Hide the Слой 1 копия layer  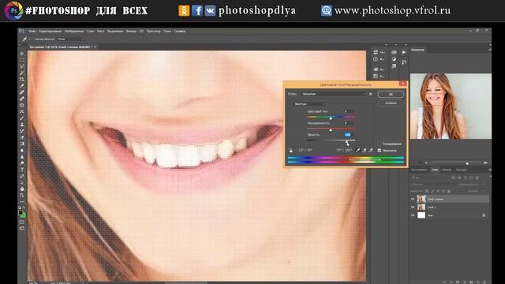pyautogui.click(x=413, y=199)
